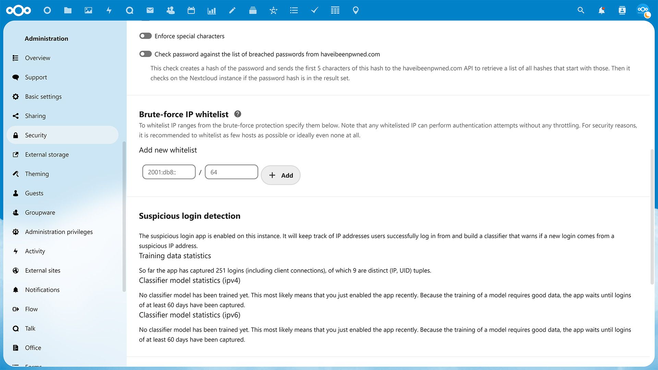The image size is (658, 370).
Task: Open the Files app icon
Action: 68,10
